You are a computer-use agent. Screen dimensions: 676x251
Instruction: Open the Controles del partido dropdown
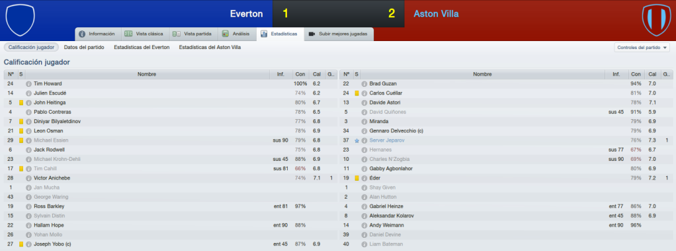[x=642, y=48]
